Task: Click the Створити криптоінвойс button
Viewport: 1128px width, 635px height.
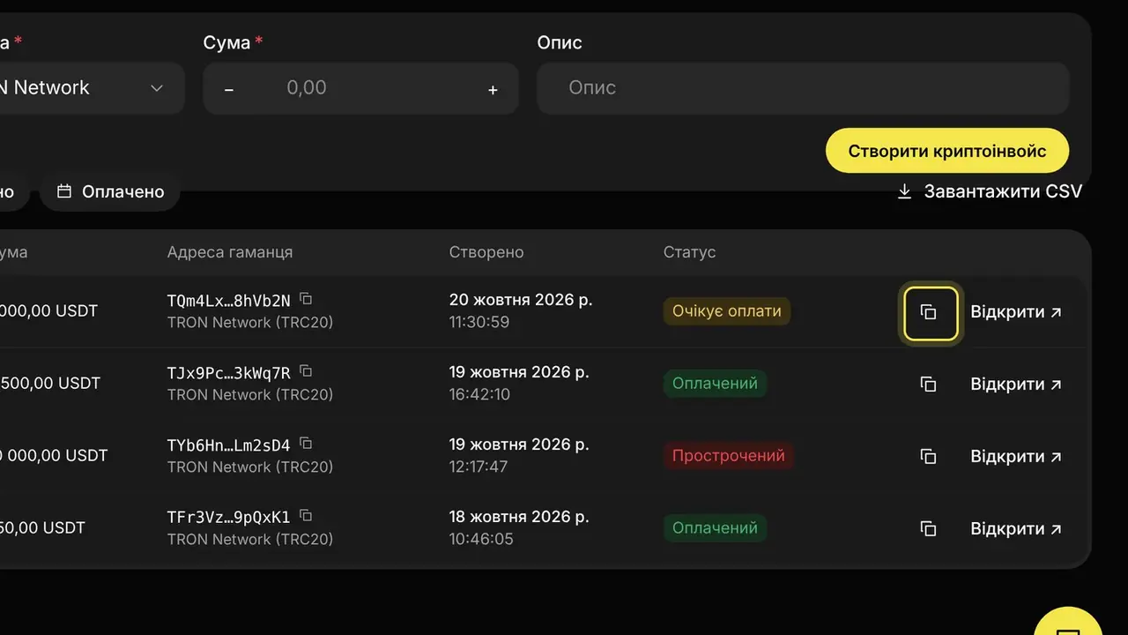Action: [x=947, y=151]
